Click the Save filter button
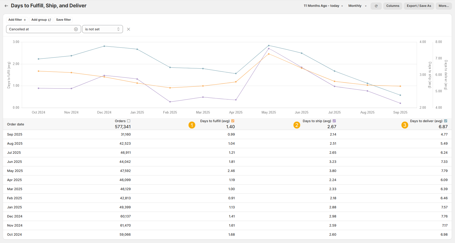The image size is (455, 243). pos(63,20)
